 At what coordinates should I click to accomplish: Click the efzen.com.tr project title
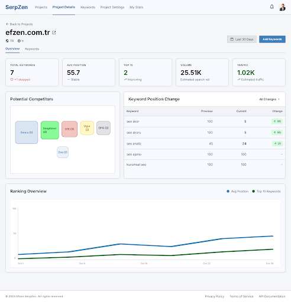tap(28, 32)
